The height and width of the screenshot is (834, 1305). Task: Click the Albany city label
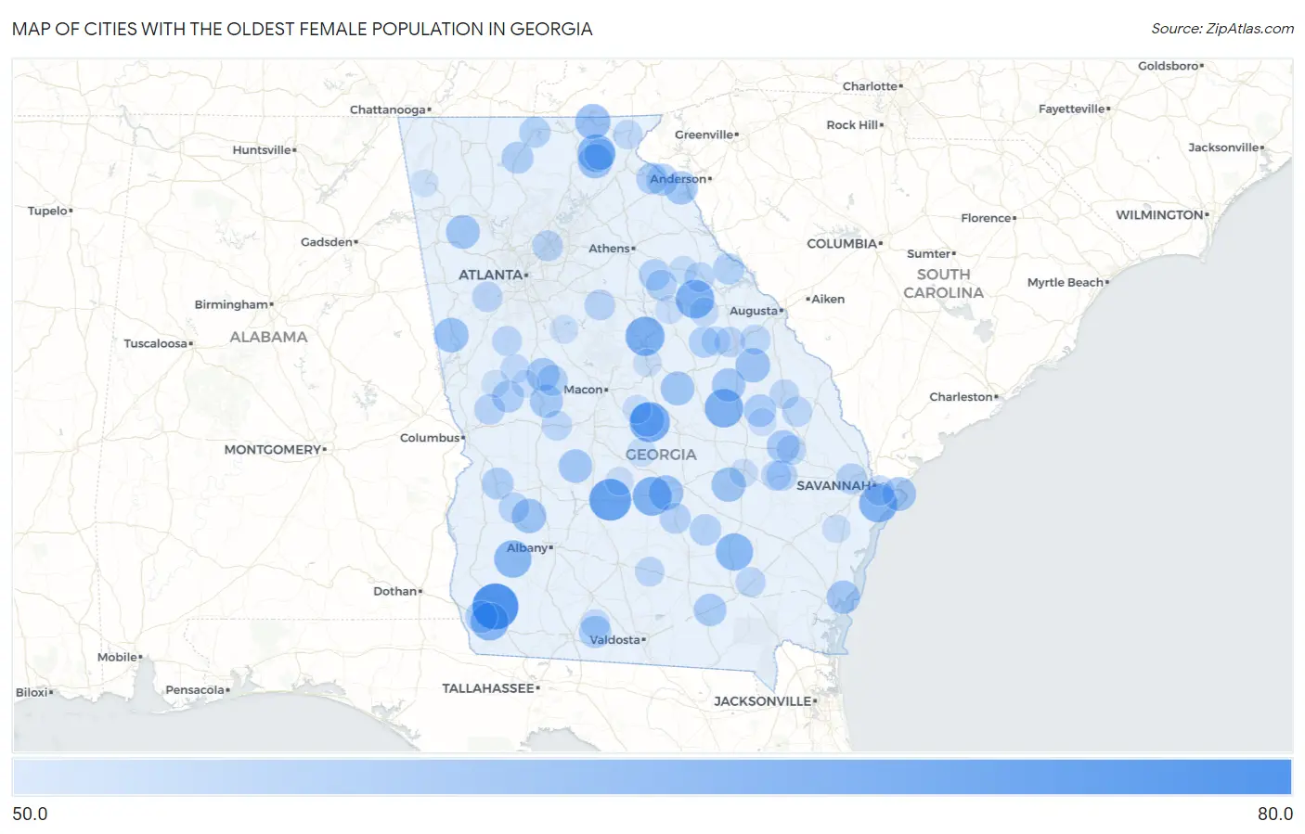pos(526,548)
